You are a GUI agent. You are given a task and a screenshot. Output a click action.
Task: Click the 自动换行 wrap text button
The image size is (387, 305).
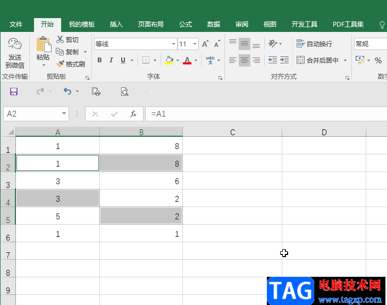[x=314, y=44]
